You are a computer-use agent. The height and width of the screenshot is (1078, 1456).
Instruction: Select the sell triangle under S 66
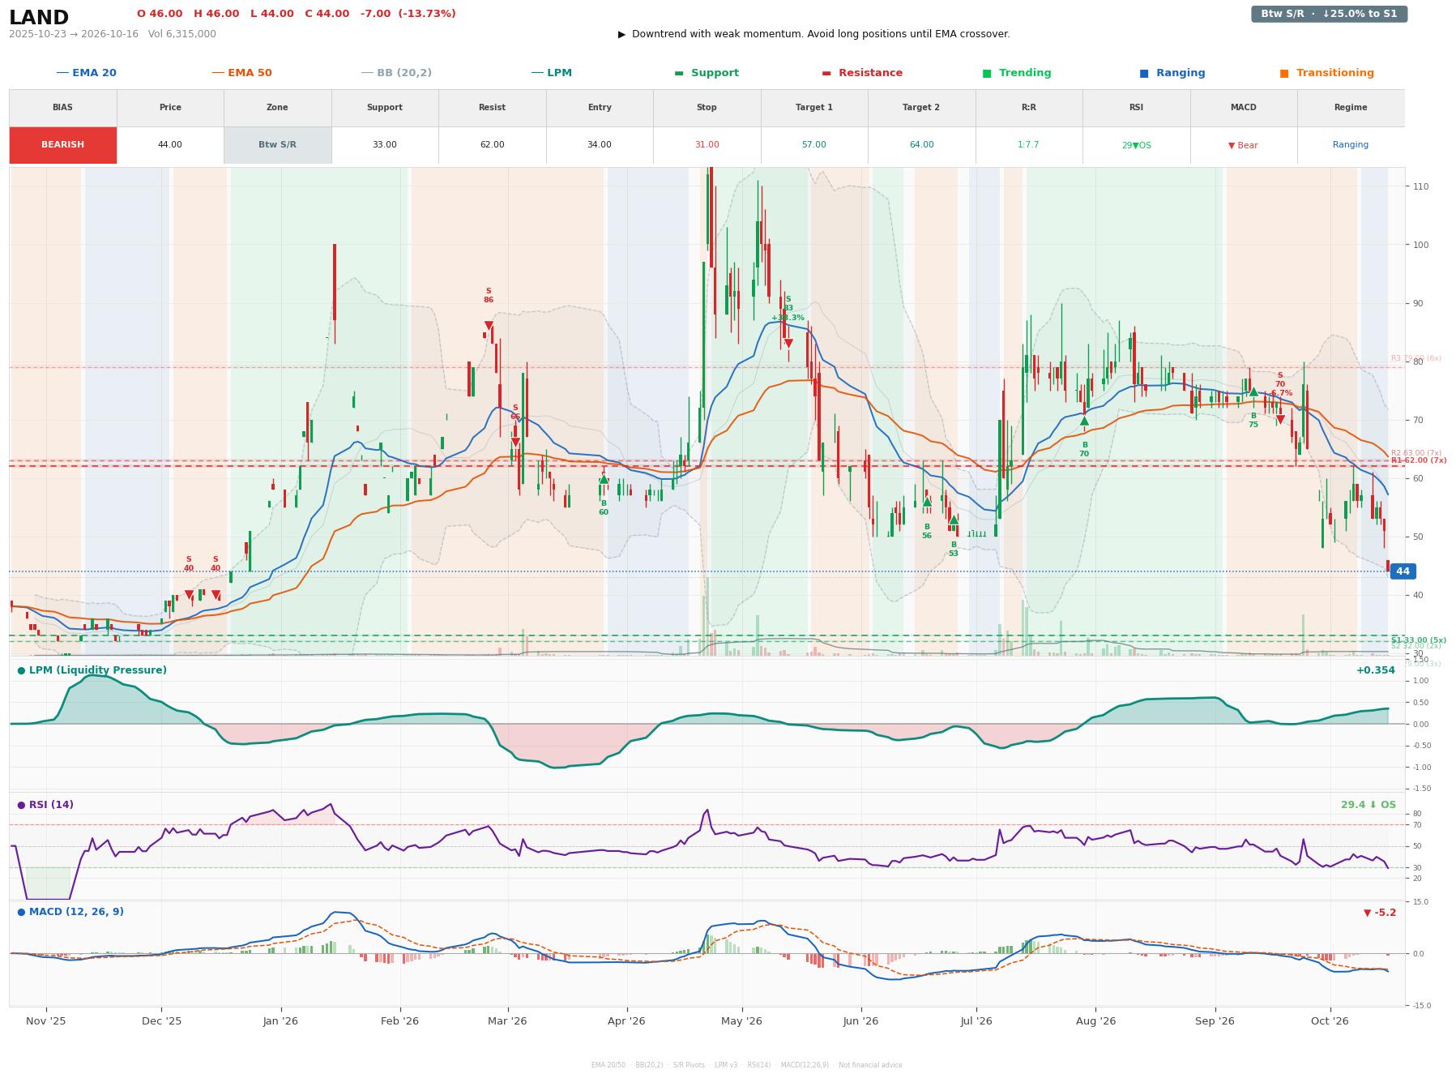click(515, 443)
